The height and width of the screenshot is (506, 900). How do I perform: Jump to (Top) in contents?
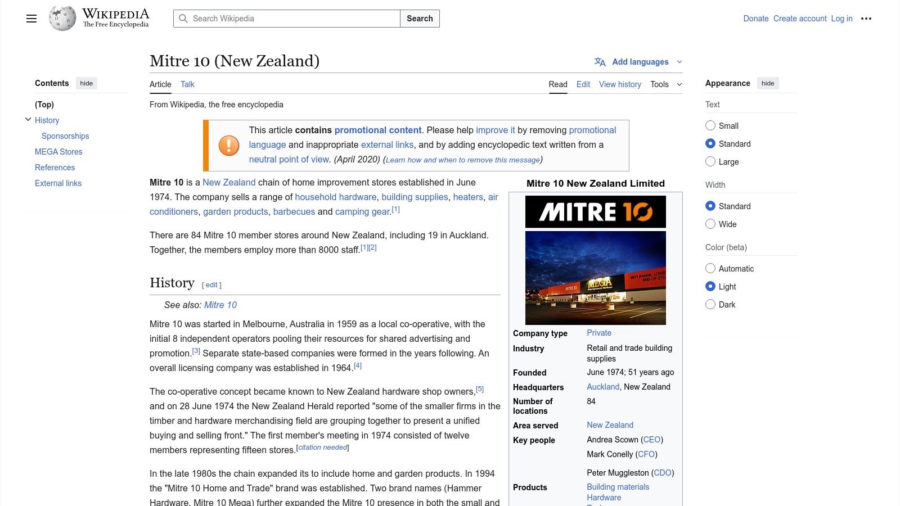[x=44, y=105]
